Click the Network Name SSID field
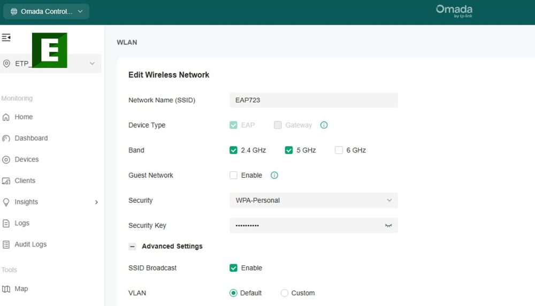 point(314,100)
